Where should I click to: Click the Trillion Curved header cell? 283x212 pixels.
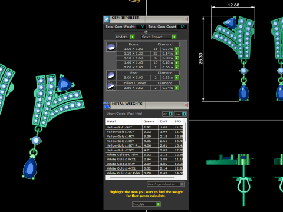tap(134, 83)
